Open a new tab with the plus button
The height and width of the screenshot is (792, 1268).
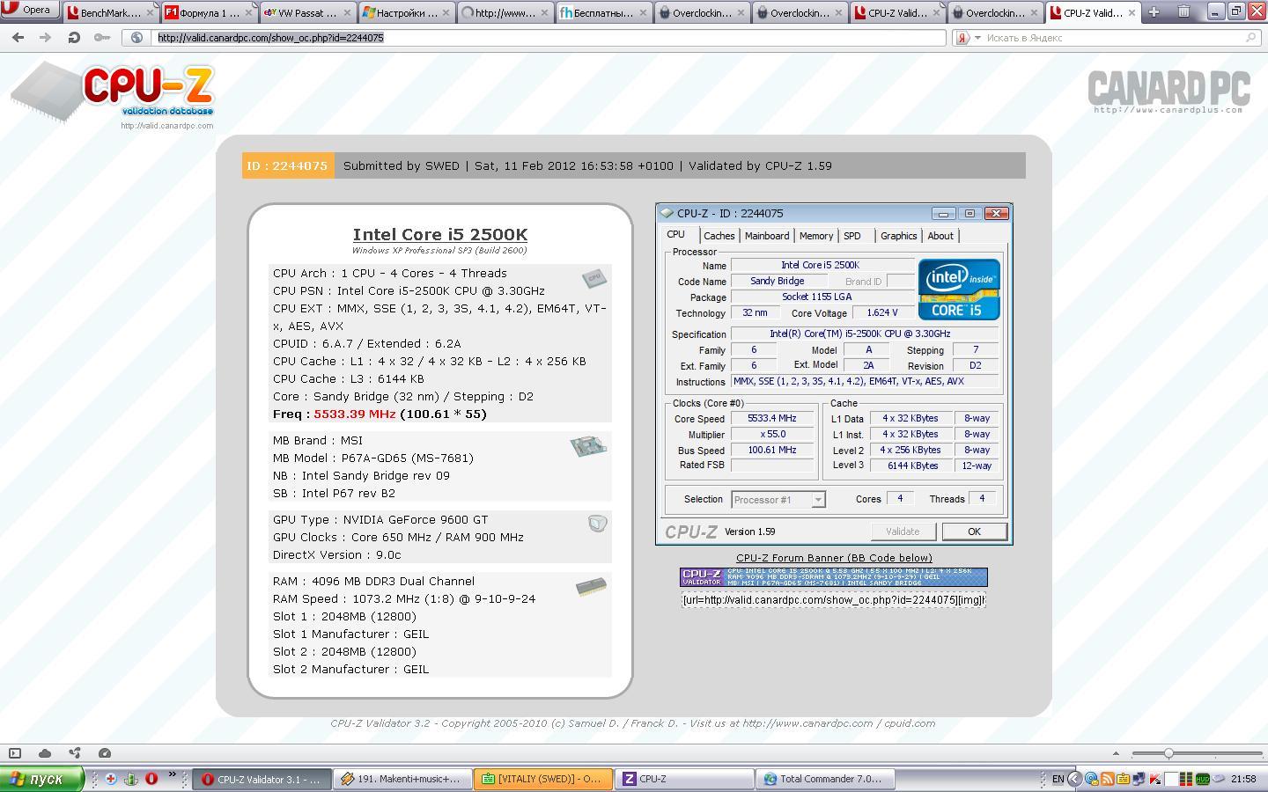1154,11
